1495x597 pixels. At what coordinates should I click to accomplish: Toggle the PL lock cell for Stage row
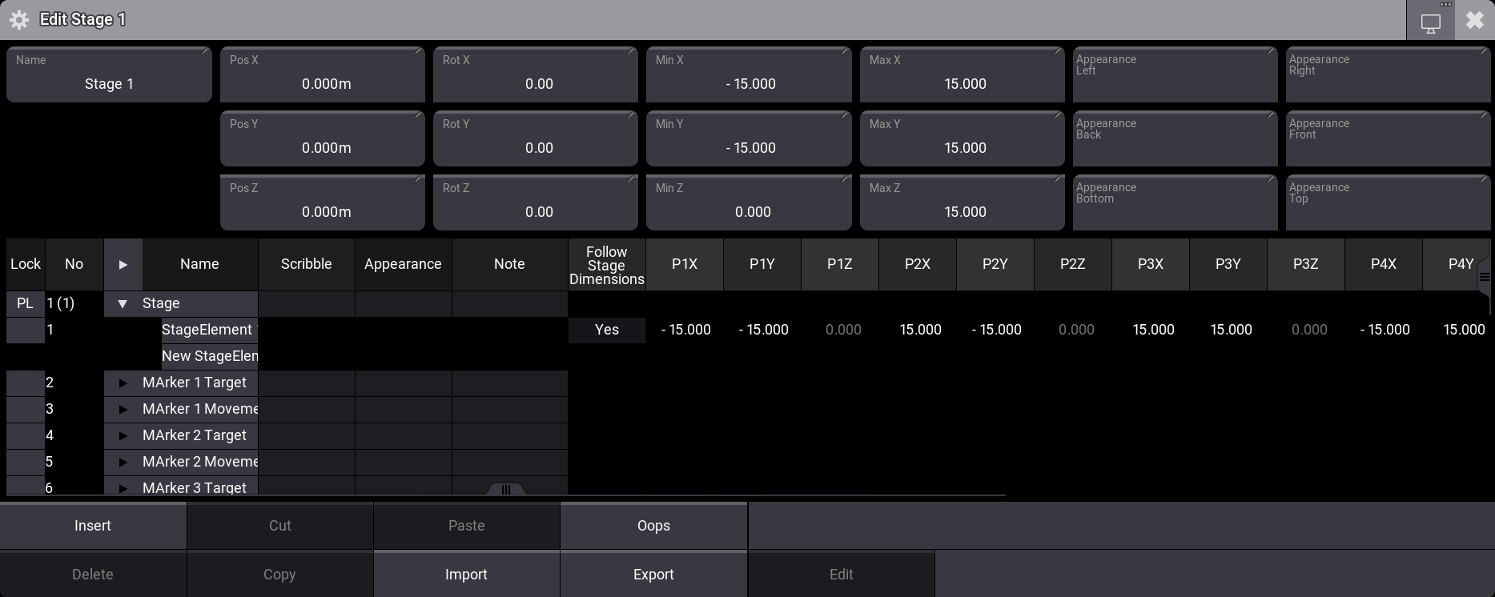(26, 303)
